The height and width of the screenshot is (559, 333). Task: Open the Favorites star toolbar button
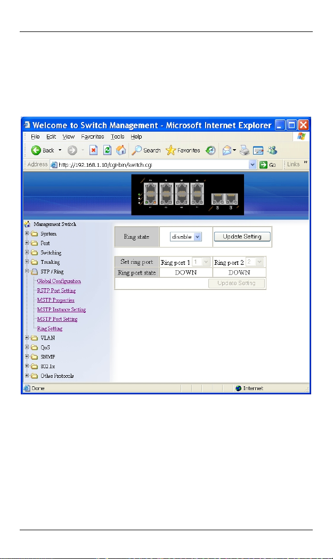183,150
